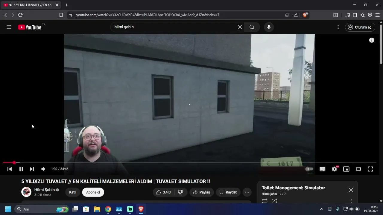Open File Explorer from the taskbar
Viewport: 383px width, 215px height.
click(x=97, y=209)
